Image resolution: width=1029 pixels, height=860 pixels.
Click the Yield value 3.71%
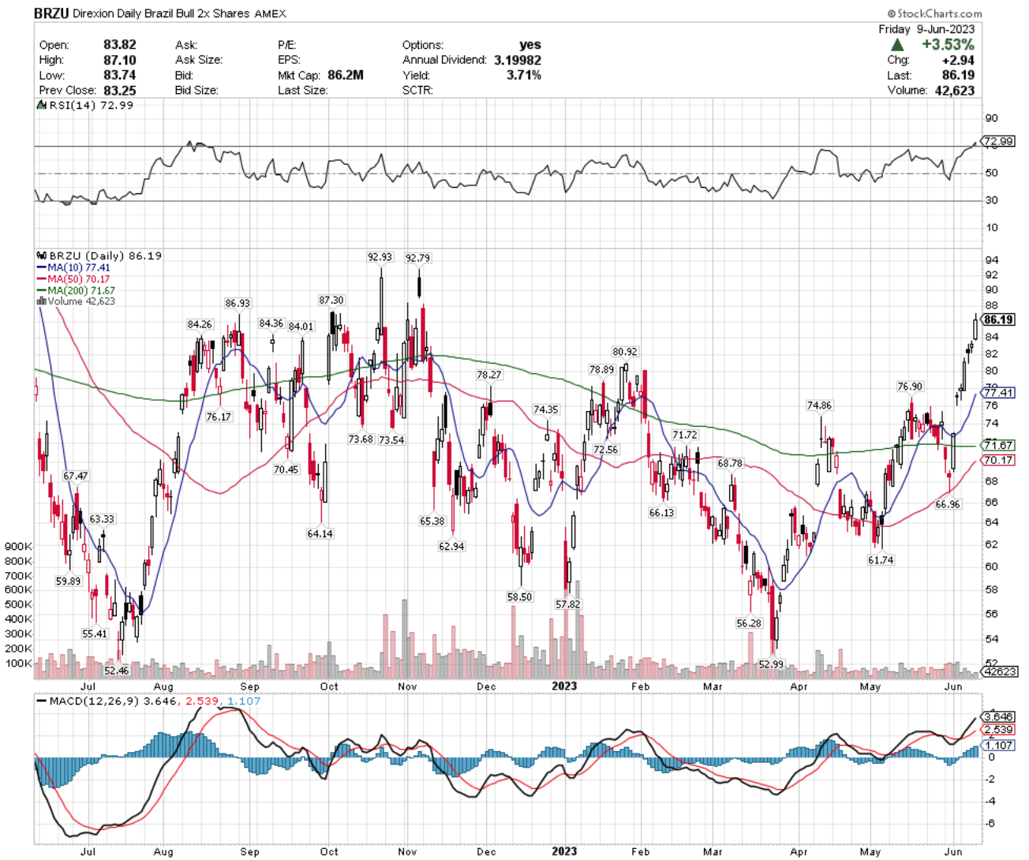(x=524, y=75)
